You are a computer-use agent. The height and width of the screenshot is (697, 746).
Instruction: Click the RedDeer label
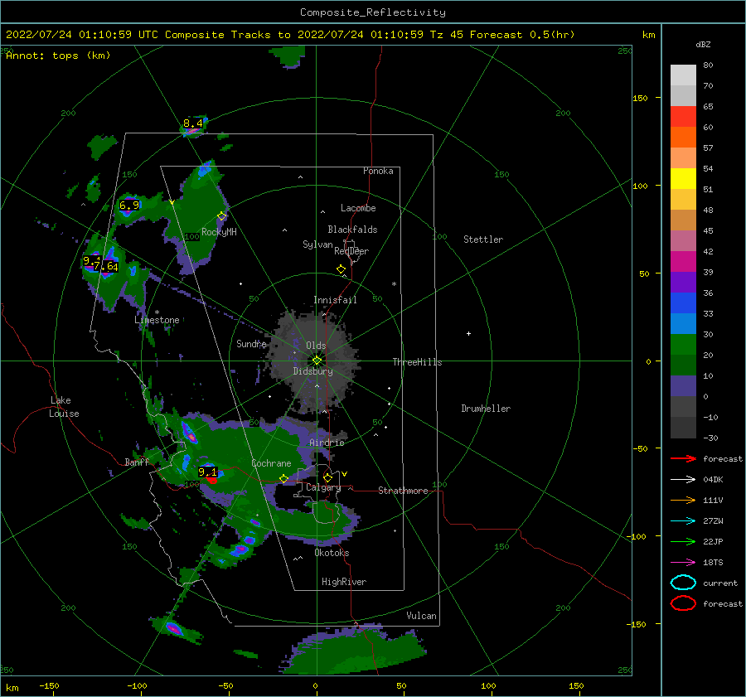pos(351,251)
